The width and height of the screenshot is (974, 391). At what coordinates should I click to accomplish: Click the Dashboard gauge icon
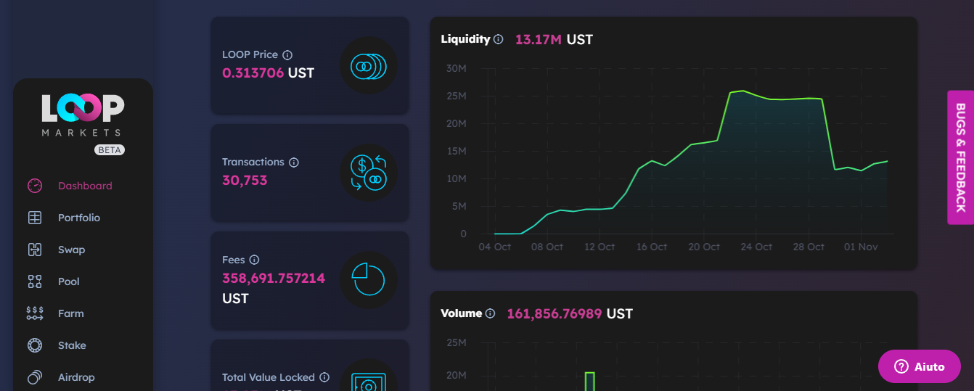point(35,186)
